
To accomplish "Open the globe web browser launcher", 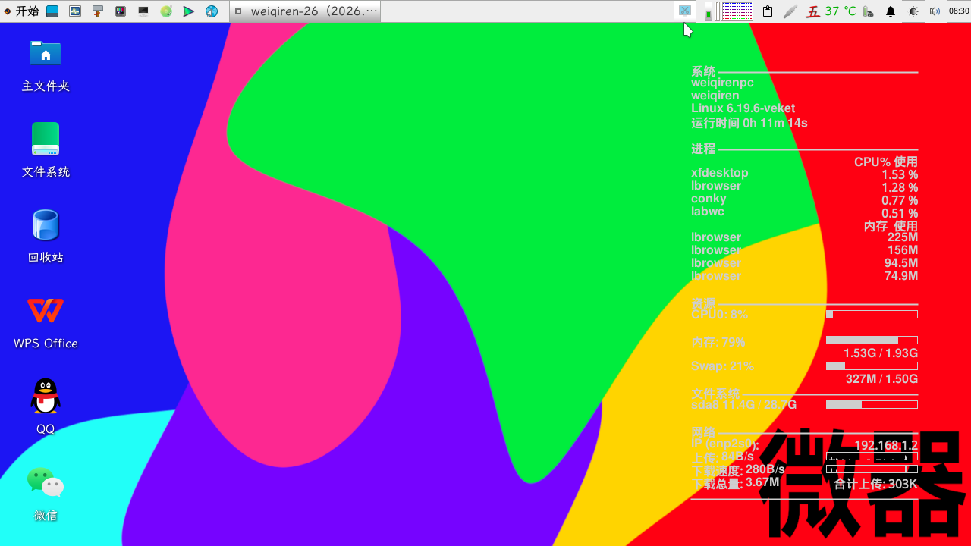I will [212, 11].
